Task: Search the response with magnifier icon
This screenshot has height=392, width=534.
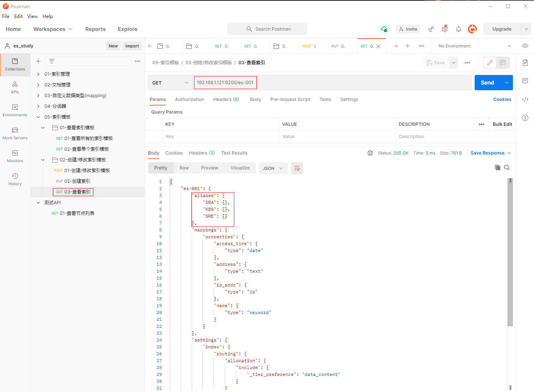Action: click(x=507, y=168)
